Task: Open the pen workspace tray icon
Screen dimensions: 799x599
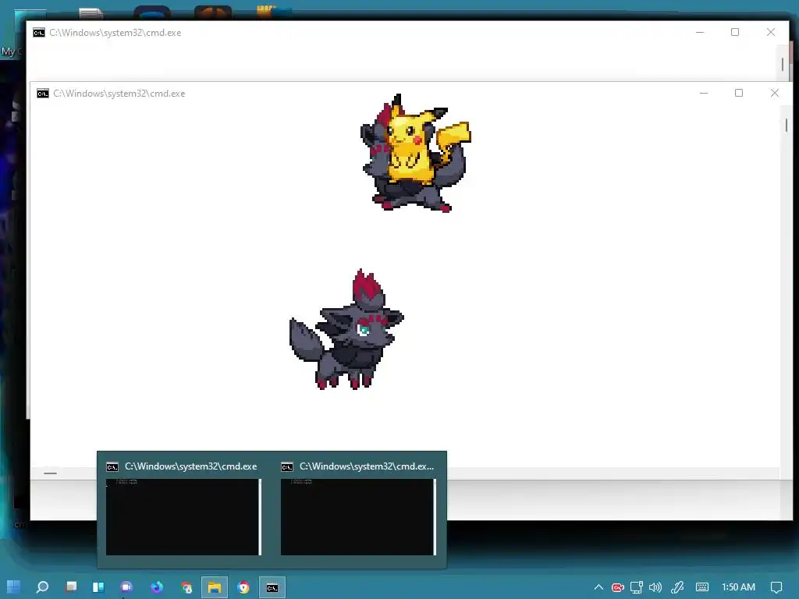Action: [x=677, y=587]
